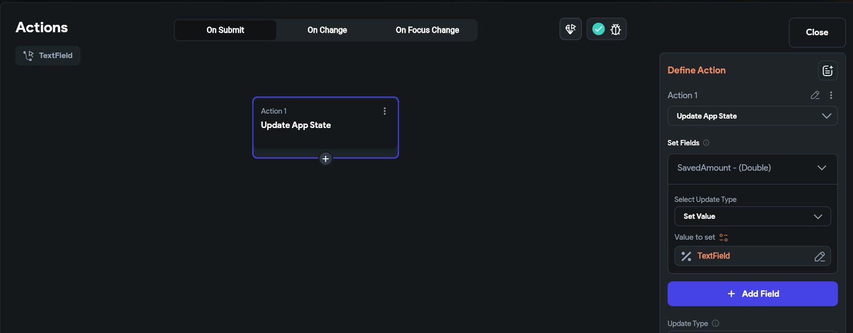Click the bug debug icon in toolbar
853x333 pixels.
615,29
